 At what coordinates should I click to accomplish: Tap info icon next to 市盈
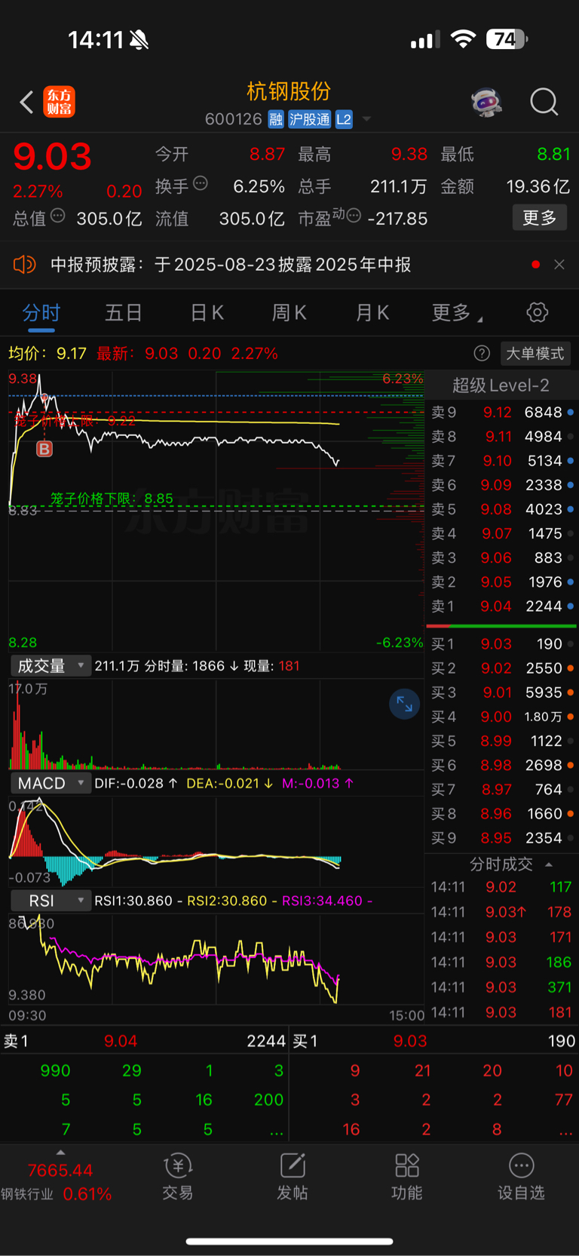(354, 216)
